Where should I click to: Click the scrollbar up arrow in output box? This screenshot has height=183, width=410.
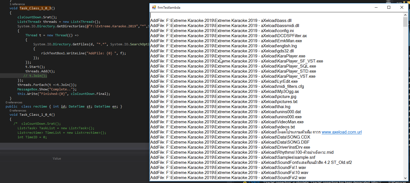405,15
